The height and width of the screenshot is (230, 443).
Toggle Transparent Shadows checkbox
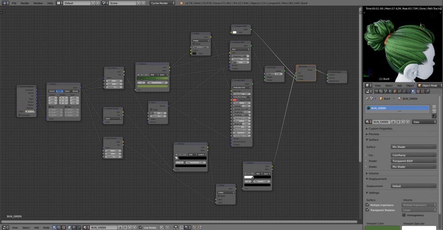367,210
